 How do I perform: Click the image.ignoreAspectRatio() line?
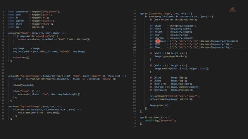[x=171, y=56]
